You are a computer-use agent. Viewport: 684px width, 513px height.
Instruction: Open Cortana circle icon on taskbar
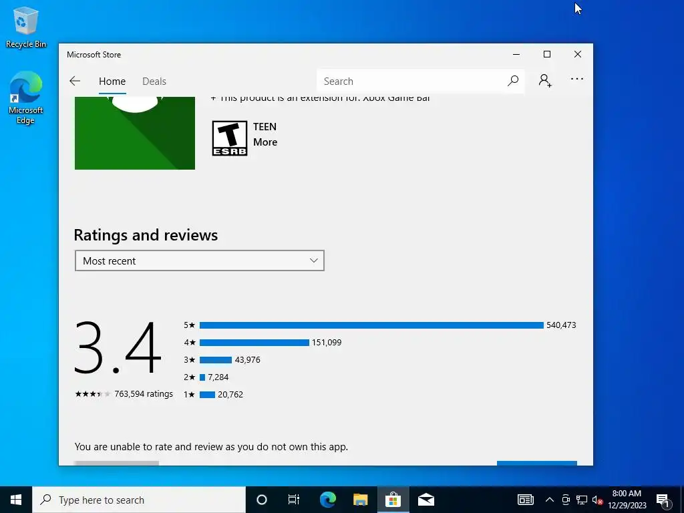coord(261,500)
